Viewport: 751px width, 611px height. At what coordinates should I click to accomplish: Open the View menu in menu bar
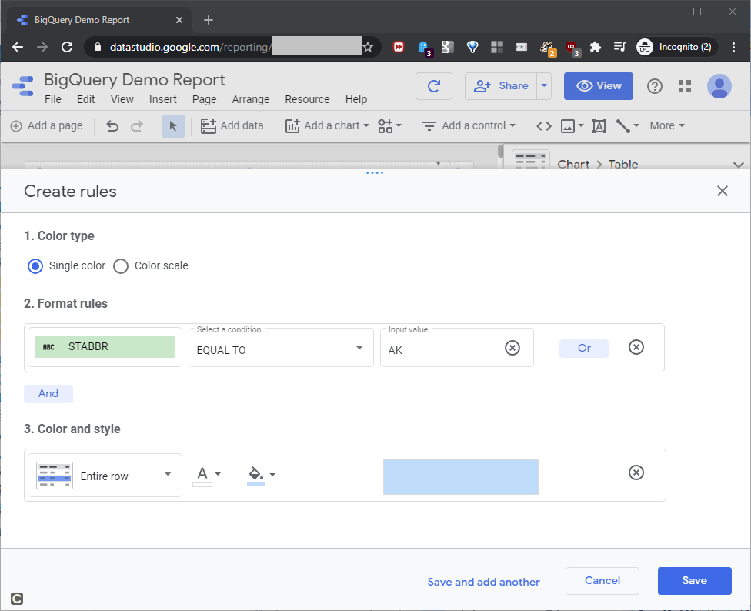tap(122, 99)
